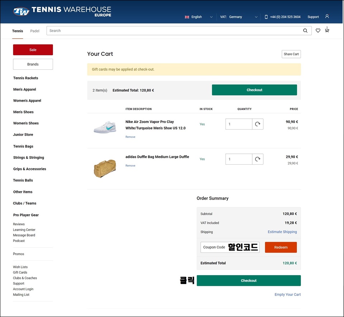The width and height of the screenshot is (344, 317).
Task: Open the Strings & Stringing category
Action: coord(29,157)
